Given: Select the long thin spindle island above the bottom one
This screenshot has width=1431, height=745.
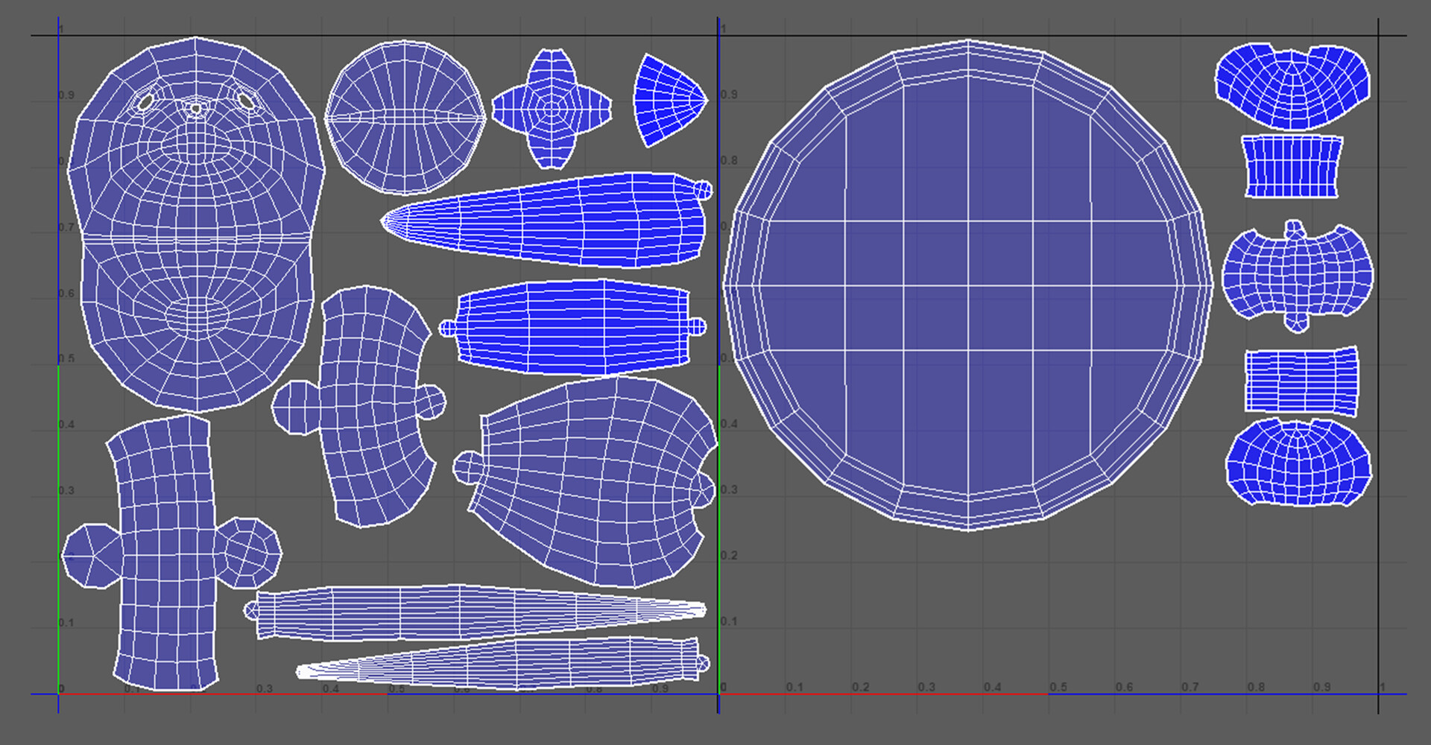Looking at the screenshot, I should point(475,612).
